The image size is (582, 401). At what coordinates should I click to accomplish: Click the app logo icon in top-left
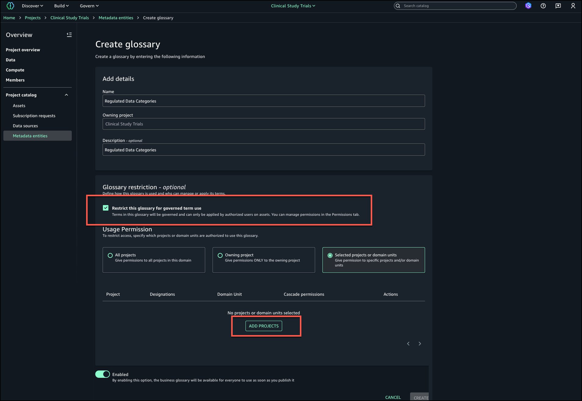point(10,6)
